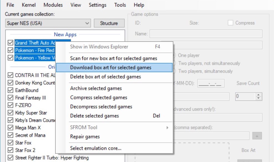Decrease the Save Count value
The height and width of the screenshot is (162, 274).
258,98
